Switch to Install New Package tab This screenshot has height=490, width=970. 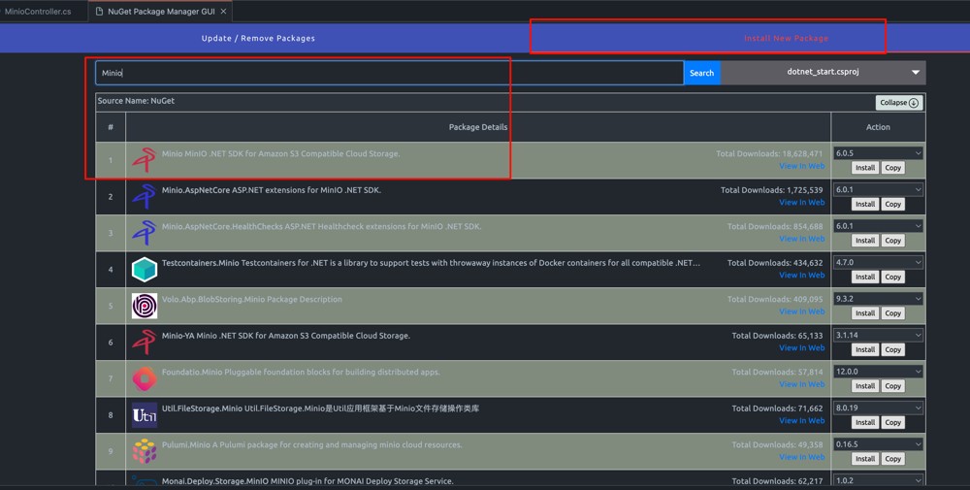[786, 38]
